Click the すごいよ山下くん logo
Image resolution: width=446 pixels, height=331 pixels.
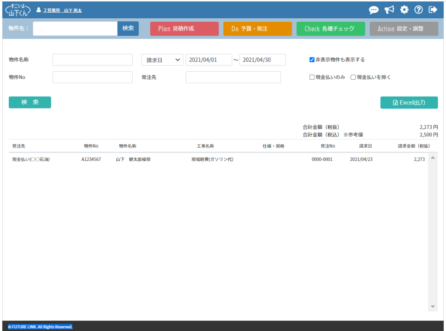click(x=18, y=10)
